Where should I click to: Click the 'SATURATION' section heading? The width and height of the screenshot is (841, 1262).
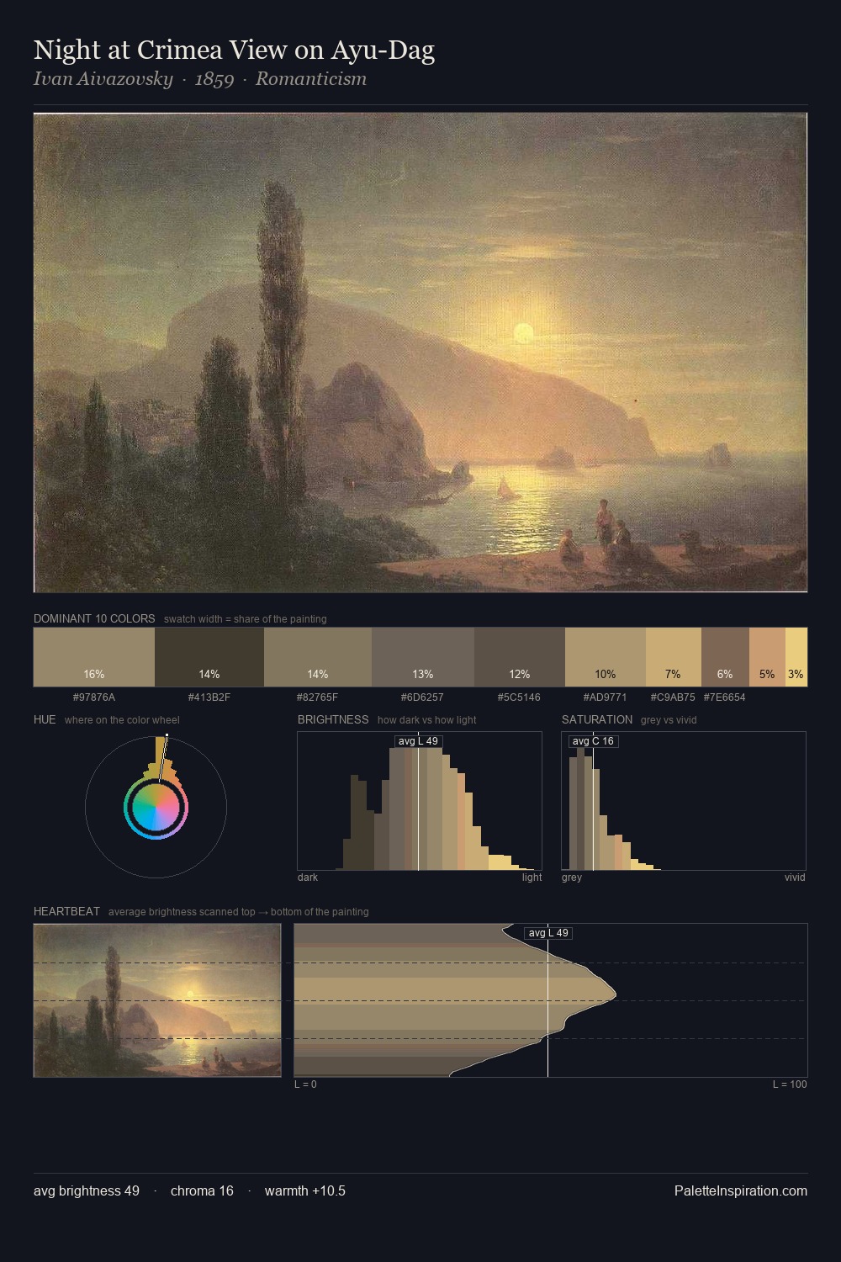coord(597,719)
